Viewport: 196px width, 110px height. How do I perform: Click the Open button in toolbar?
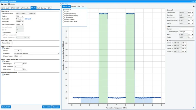point(4,4)
